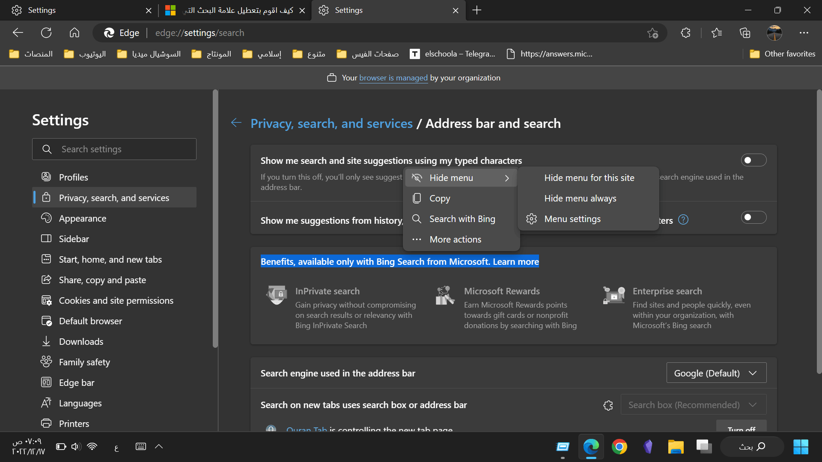Toggle suggestions from history switch

click(753, 218)
